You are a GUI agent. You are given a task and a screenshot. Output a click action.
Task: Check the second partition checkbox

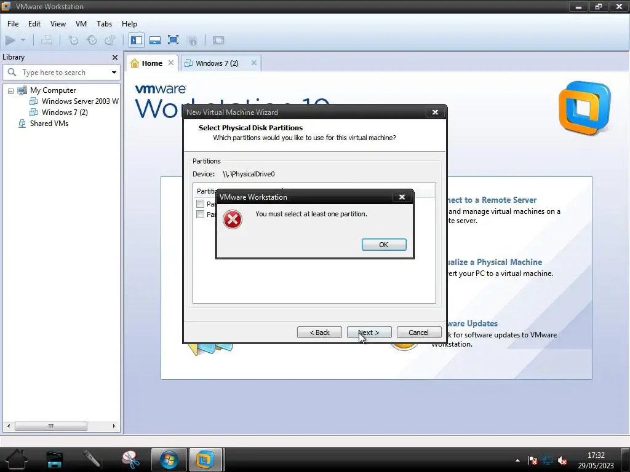pos(200,214)
